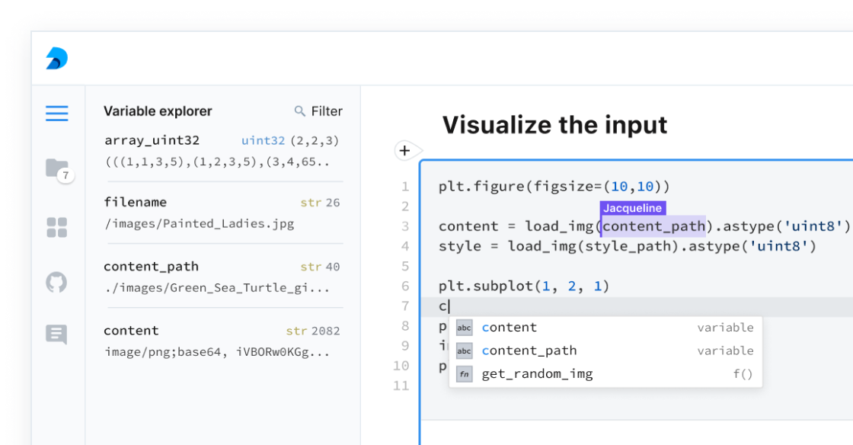
Task: Open the GitHub integration icon
Action: 57,283
